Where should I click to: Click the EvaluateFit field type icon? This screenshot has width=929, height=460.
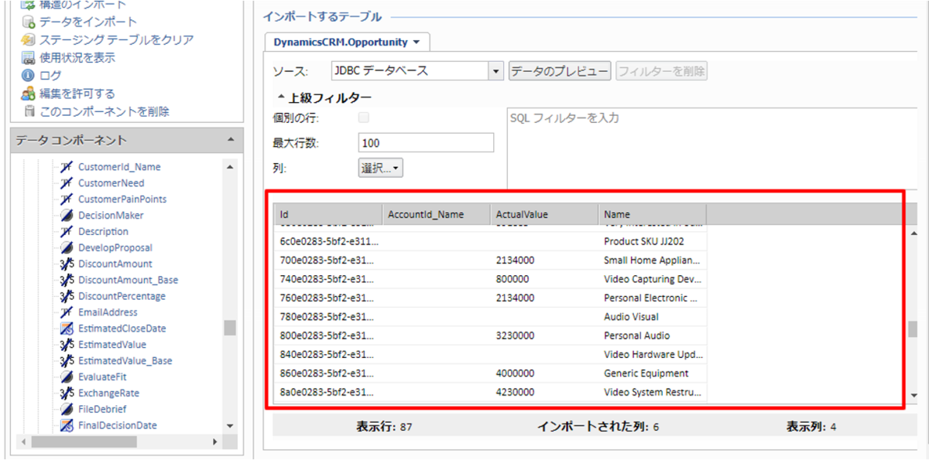click(67, 377)
